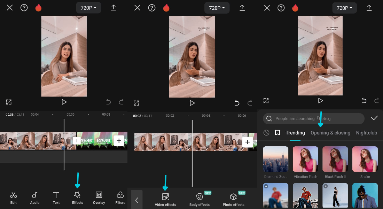Close the effects screen in right panel
Screen dimensions: 383x209
tap(267, 8)
